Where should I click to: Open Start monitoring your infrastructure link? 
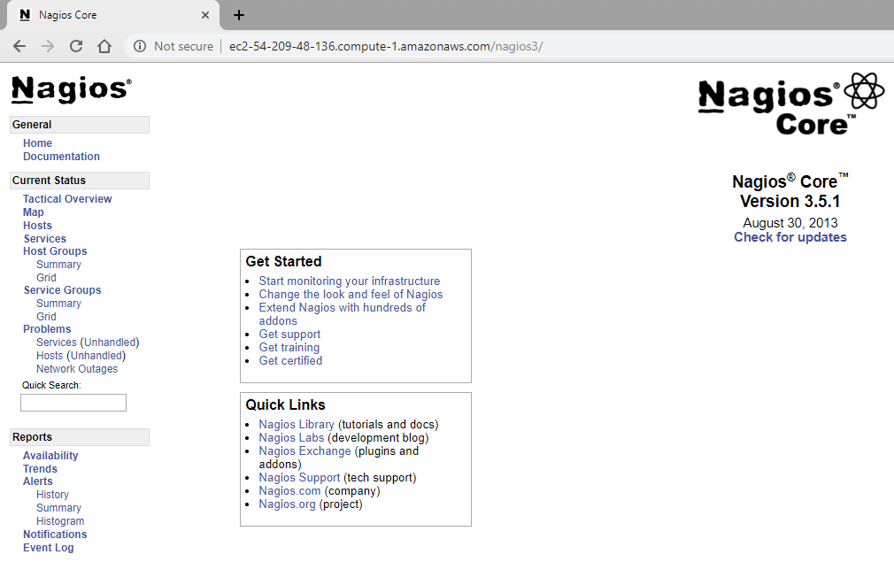point(349,281)
